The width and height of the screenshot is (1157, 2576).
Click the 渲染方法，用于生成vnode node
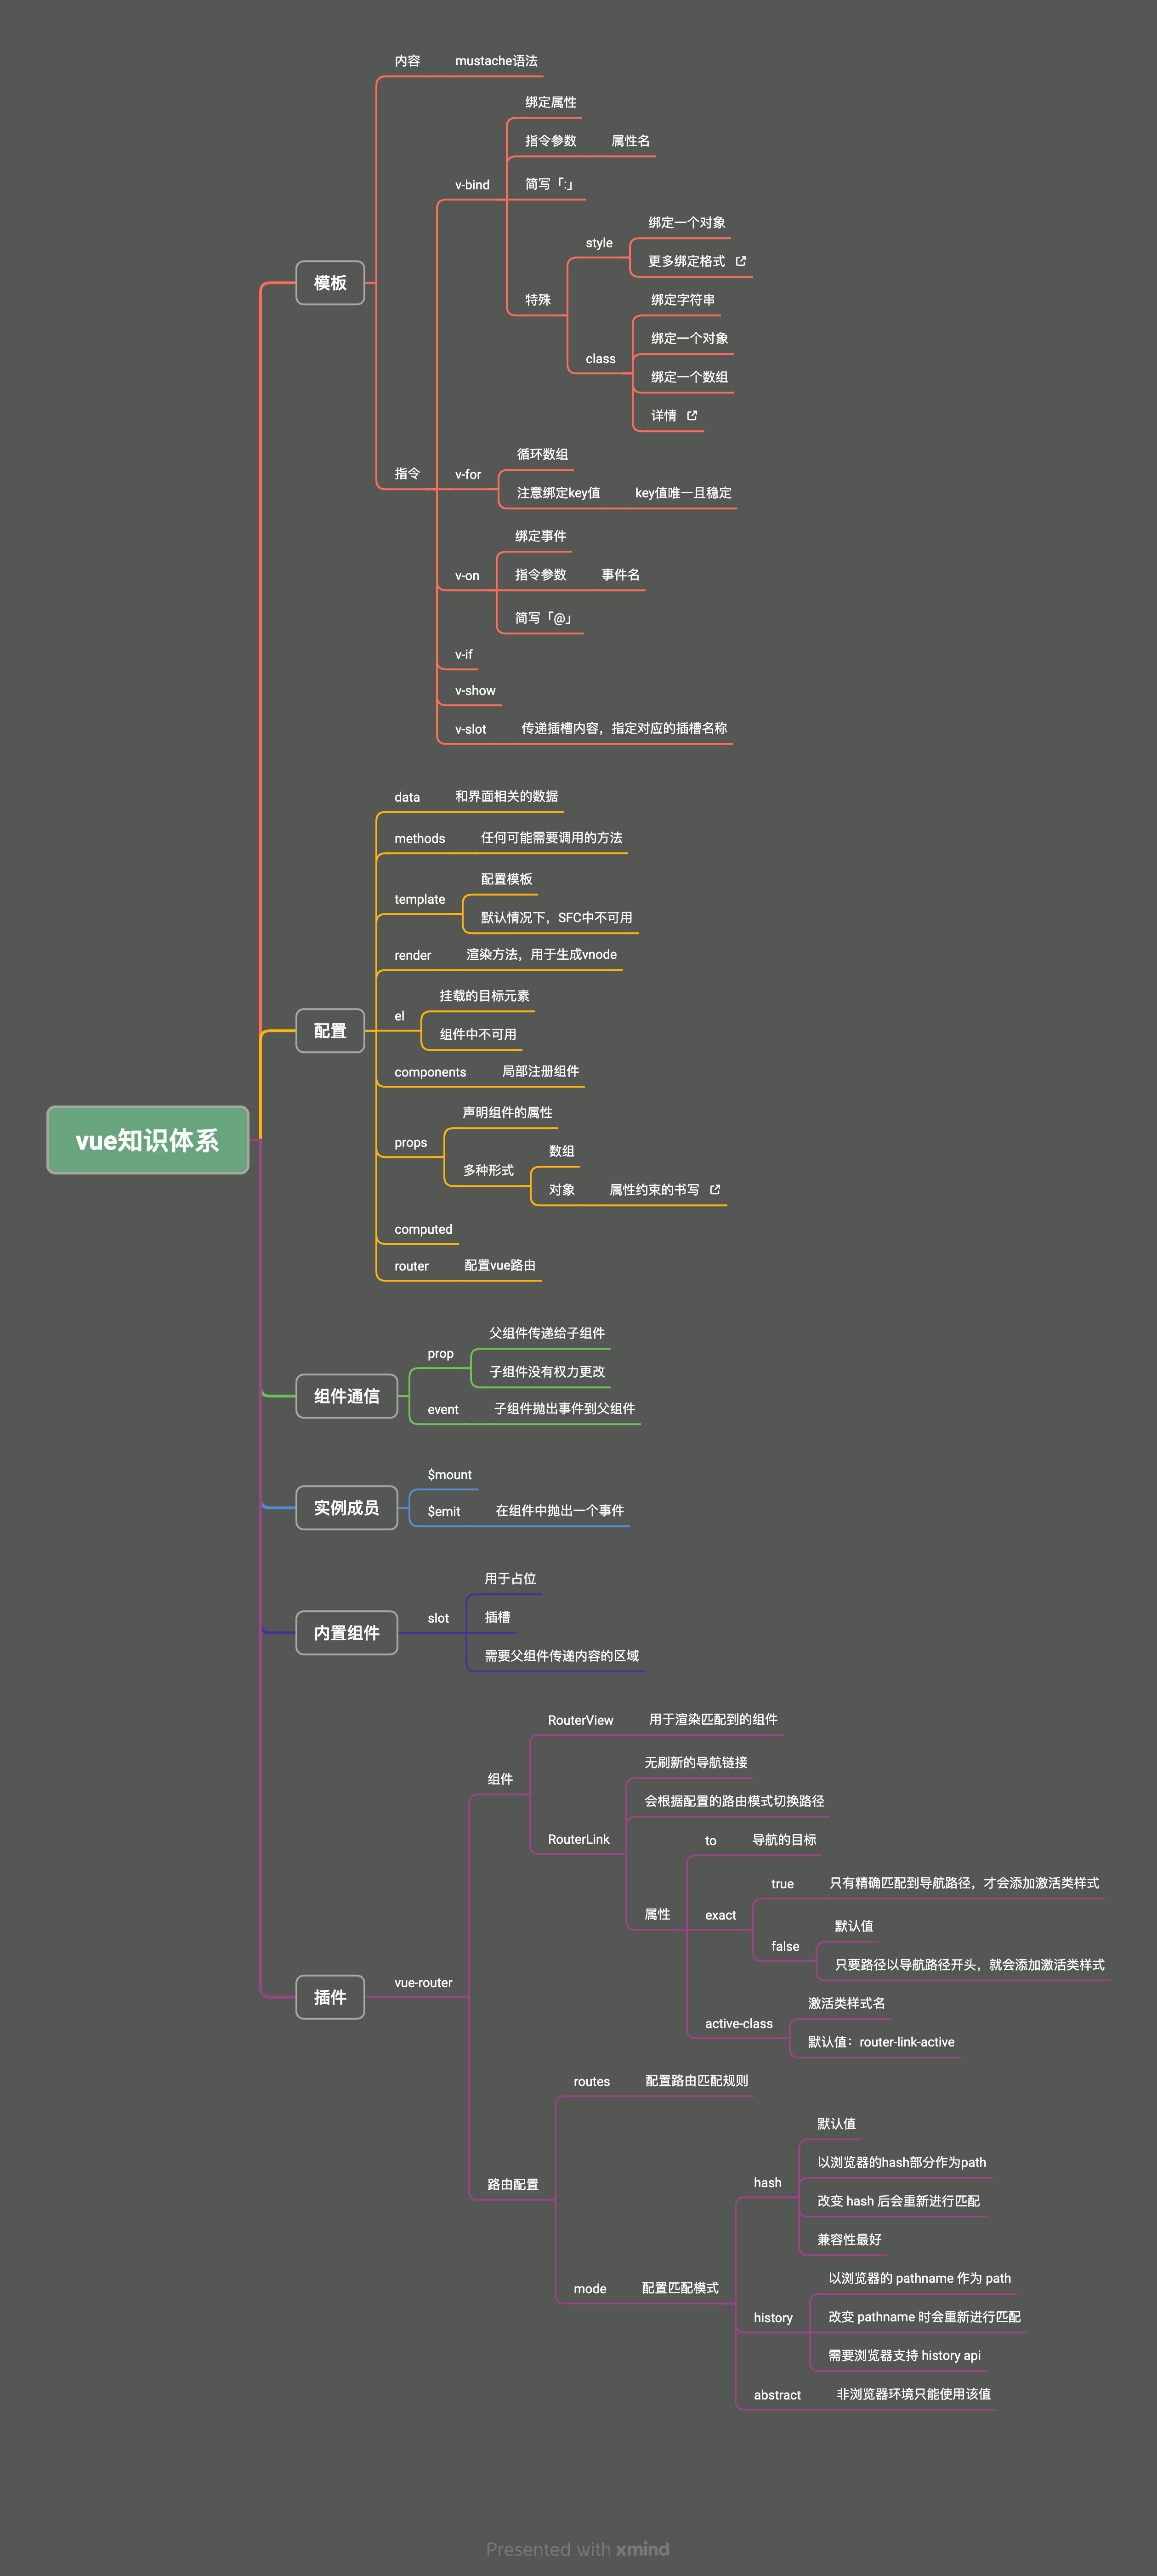tap(542, 955)
